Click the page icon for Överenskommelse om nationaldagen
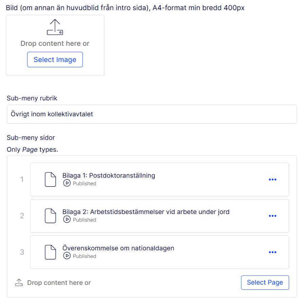 coord(51,252)
